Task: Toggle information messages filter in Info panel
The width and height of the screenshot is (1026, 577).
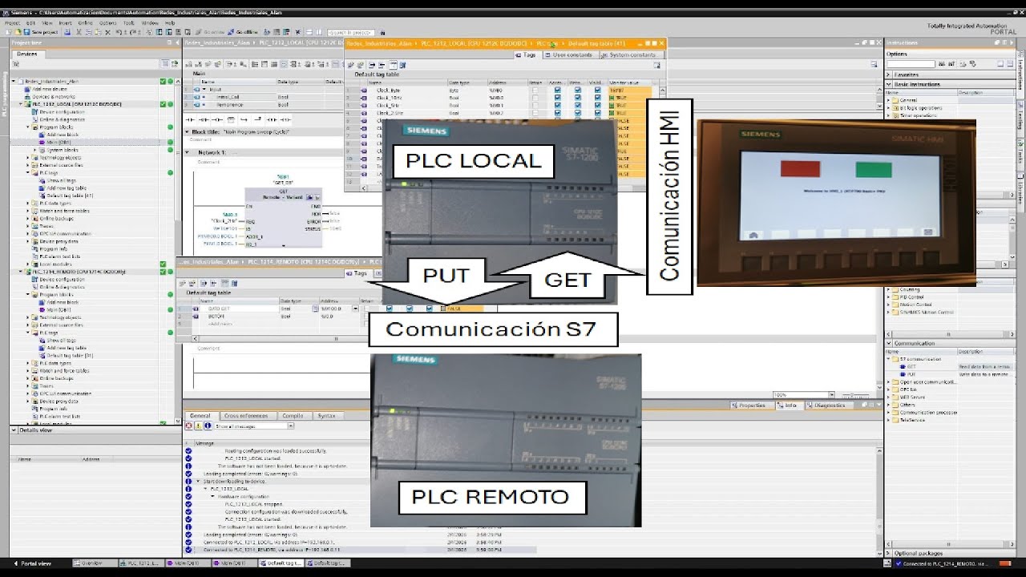Action: coord(208,426)
